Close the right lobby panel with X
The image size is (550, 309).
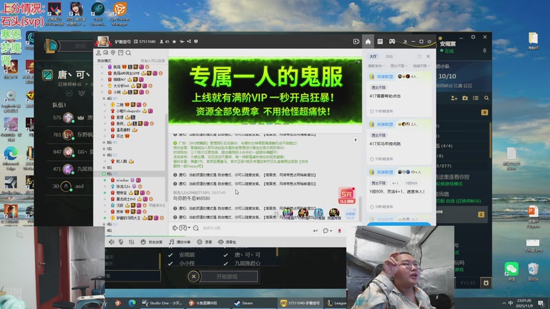(428, 56)
